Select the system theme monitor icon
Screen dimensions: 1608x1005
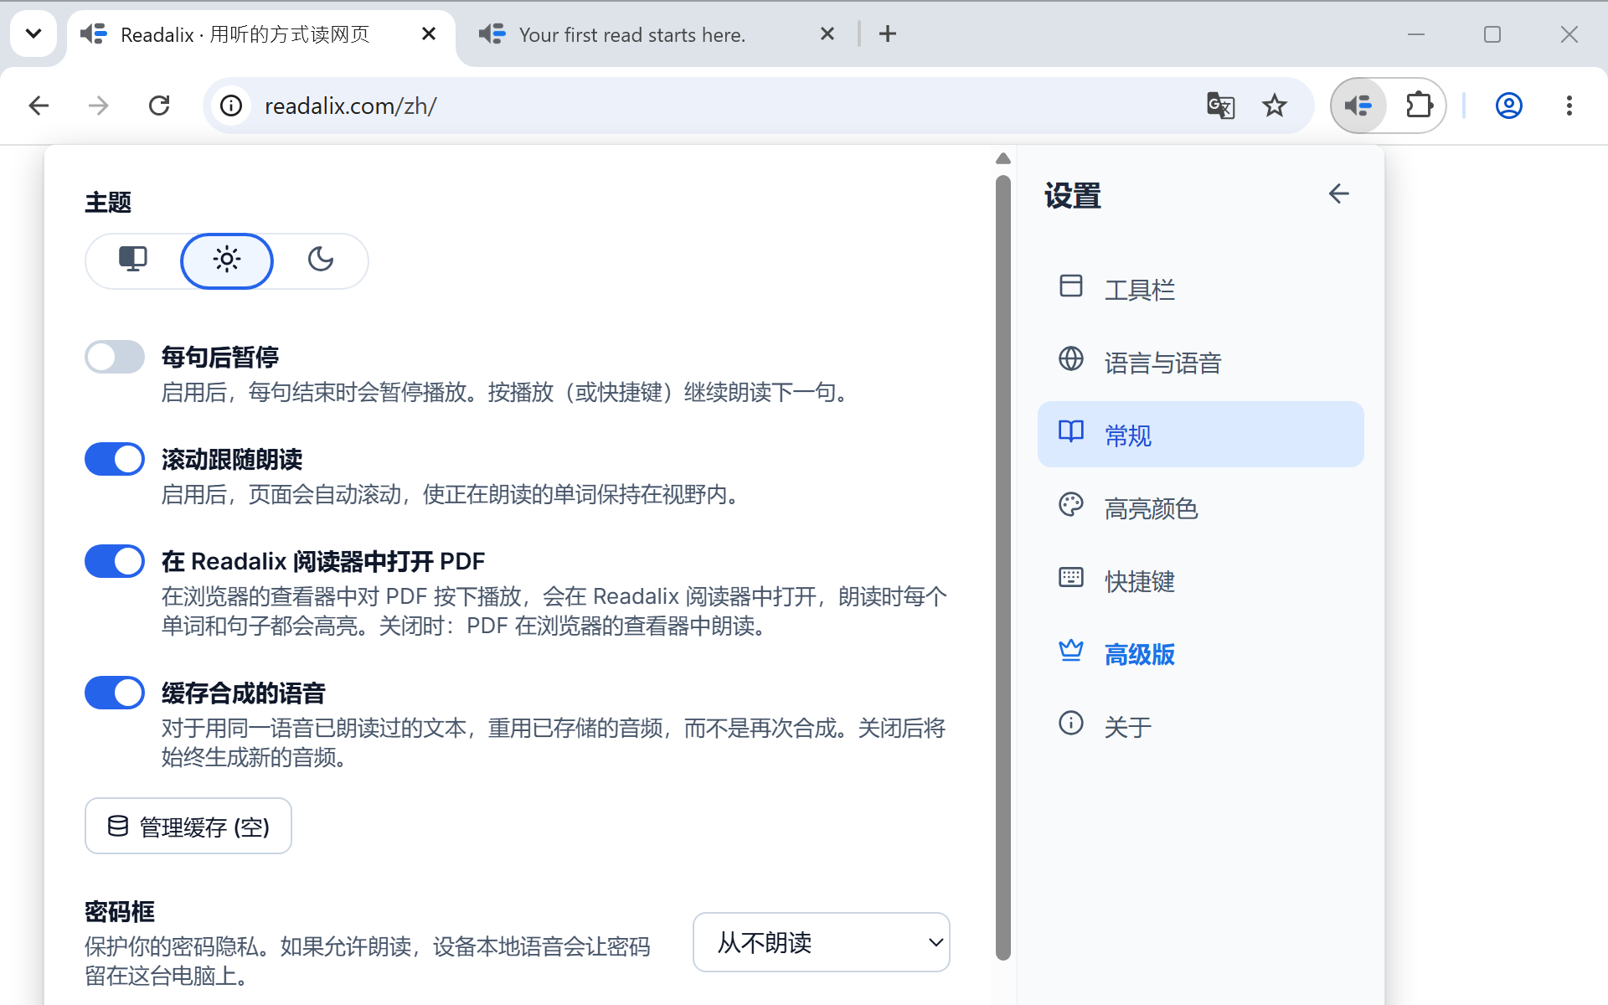133,260
